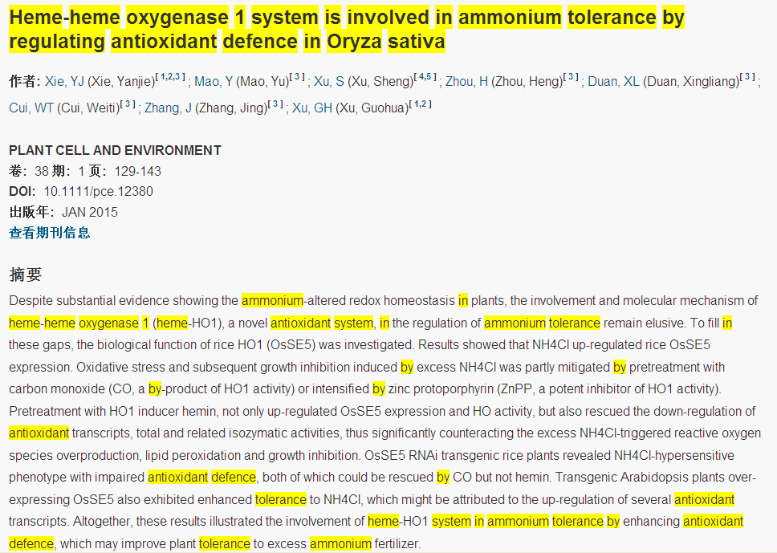This screenshot has width=777, height=553.
Task: Click affiliation superscript 1 after Xu, Guohua
Action: (x=417, y=104)
